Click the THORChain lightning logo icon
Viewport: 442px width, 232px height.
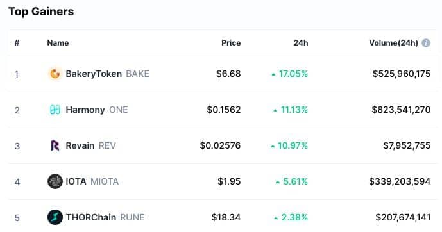[x=55, y=217]
